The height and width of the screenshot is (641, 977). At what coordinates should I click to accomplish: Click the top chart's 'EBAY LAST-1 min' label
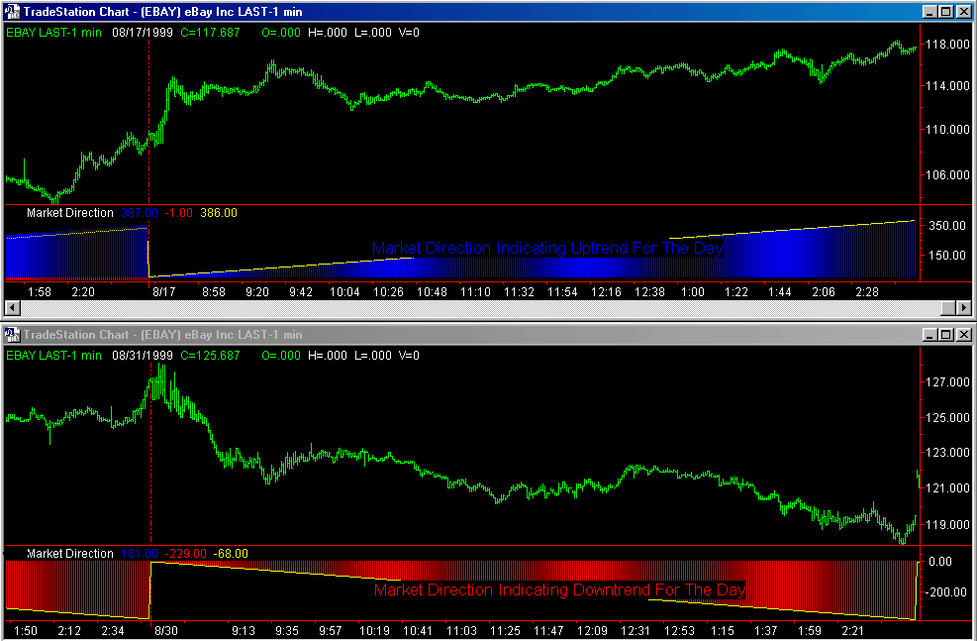coord(53,33)
